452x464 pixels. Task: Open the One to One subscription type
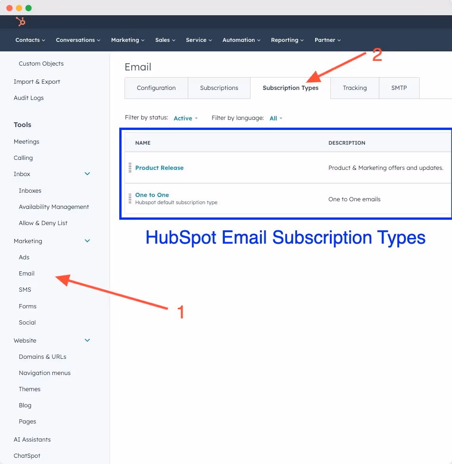click(x=152, y=195)
